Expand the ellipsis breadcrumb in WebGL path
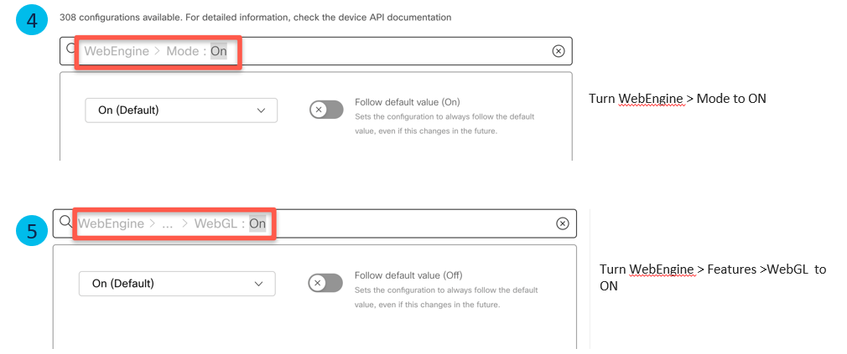Screen dimensions: 847x354 (x=167, y=223)
